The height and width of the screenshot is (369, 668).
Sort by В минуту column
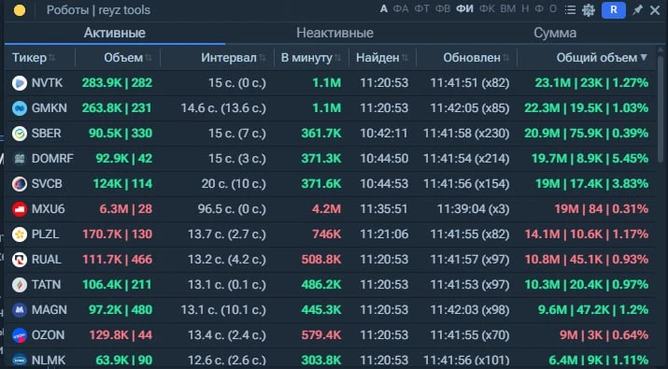coord(311,58)
